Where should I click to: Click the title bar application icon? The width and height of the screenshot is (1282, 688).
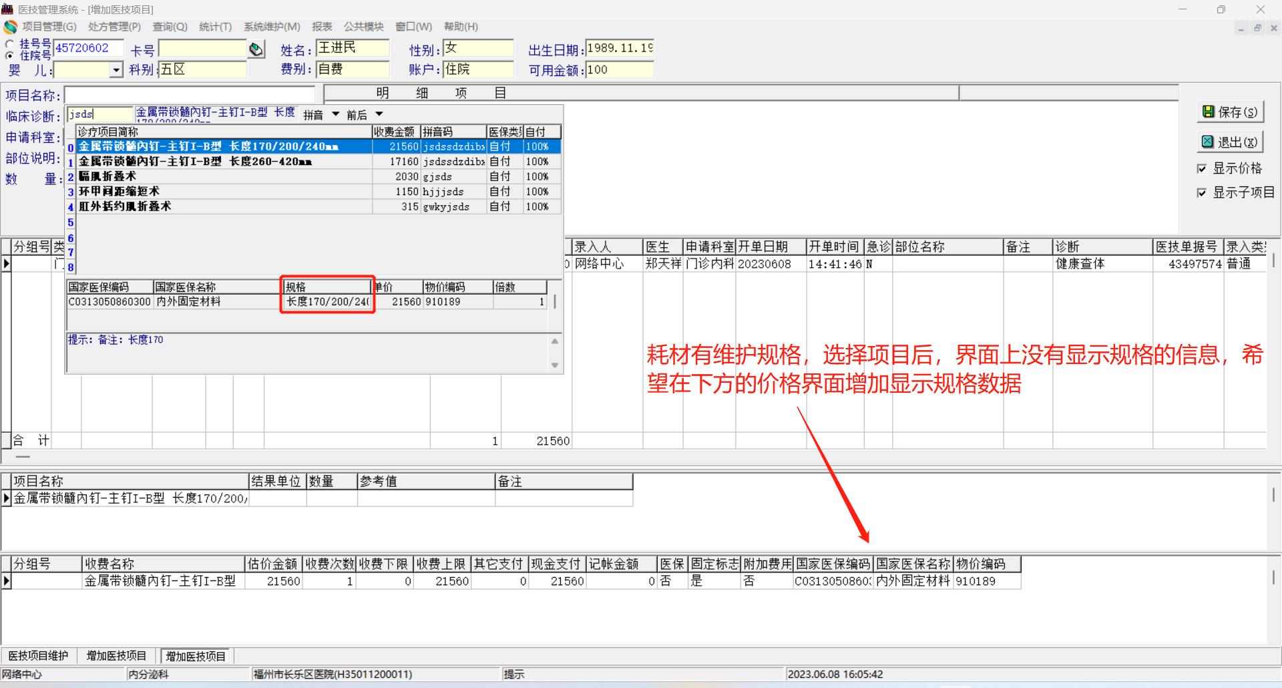(7, 9)
